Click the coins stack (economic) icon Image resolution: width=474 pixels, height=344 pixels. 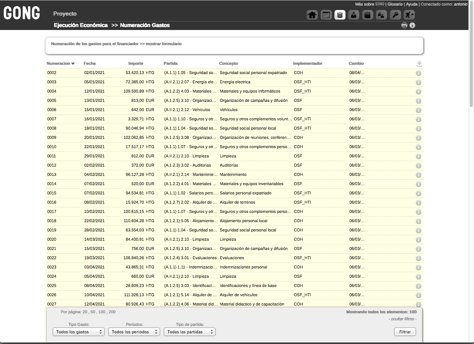coord(340,15)
